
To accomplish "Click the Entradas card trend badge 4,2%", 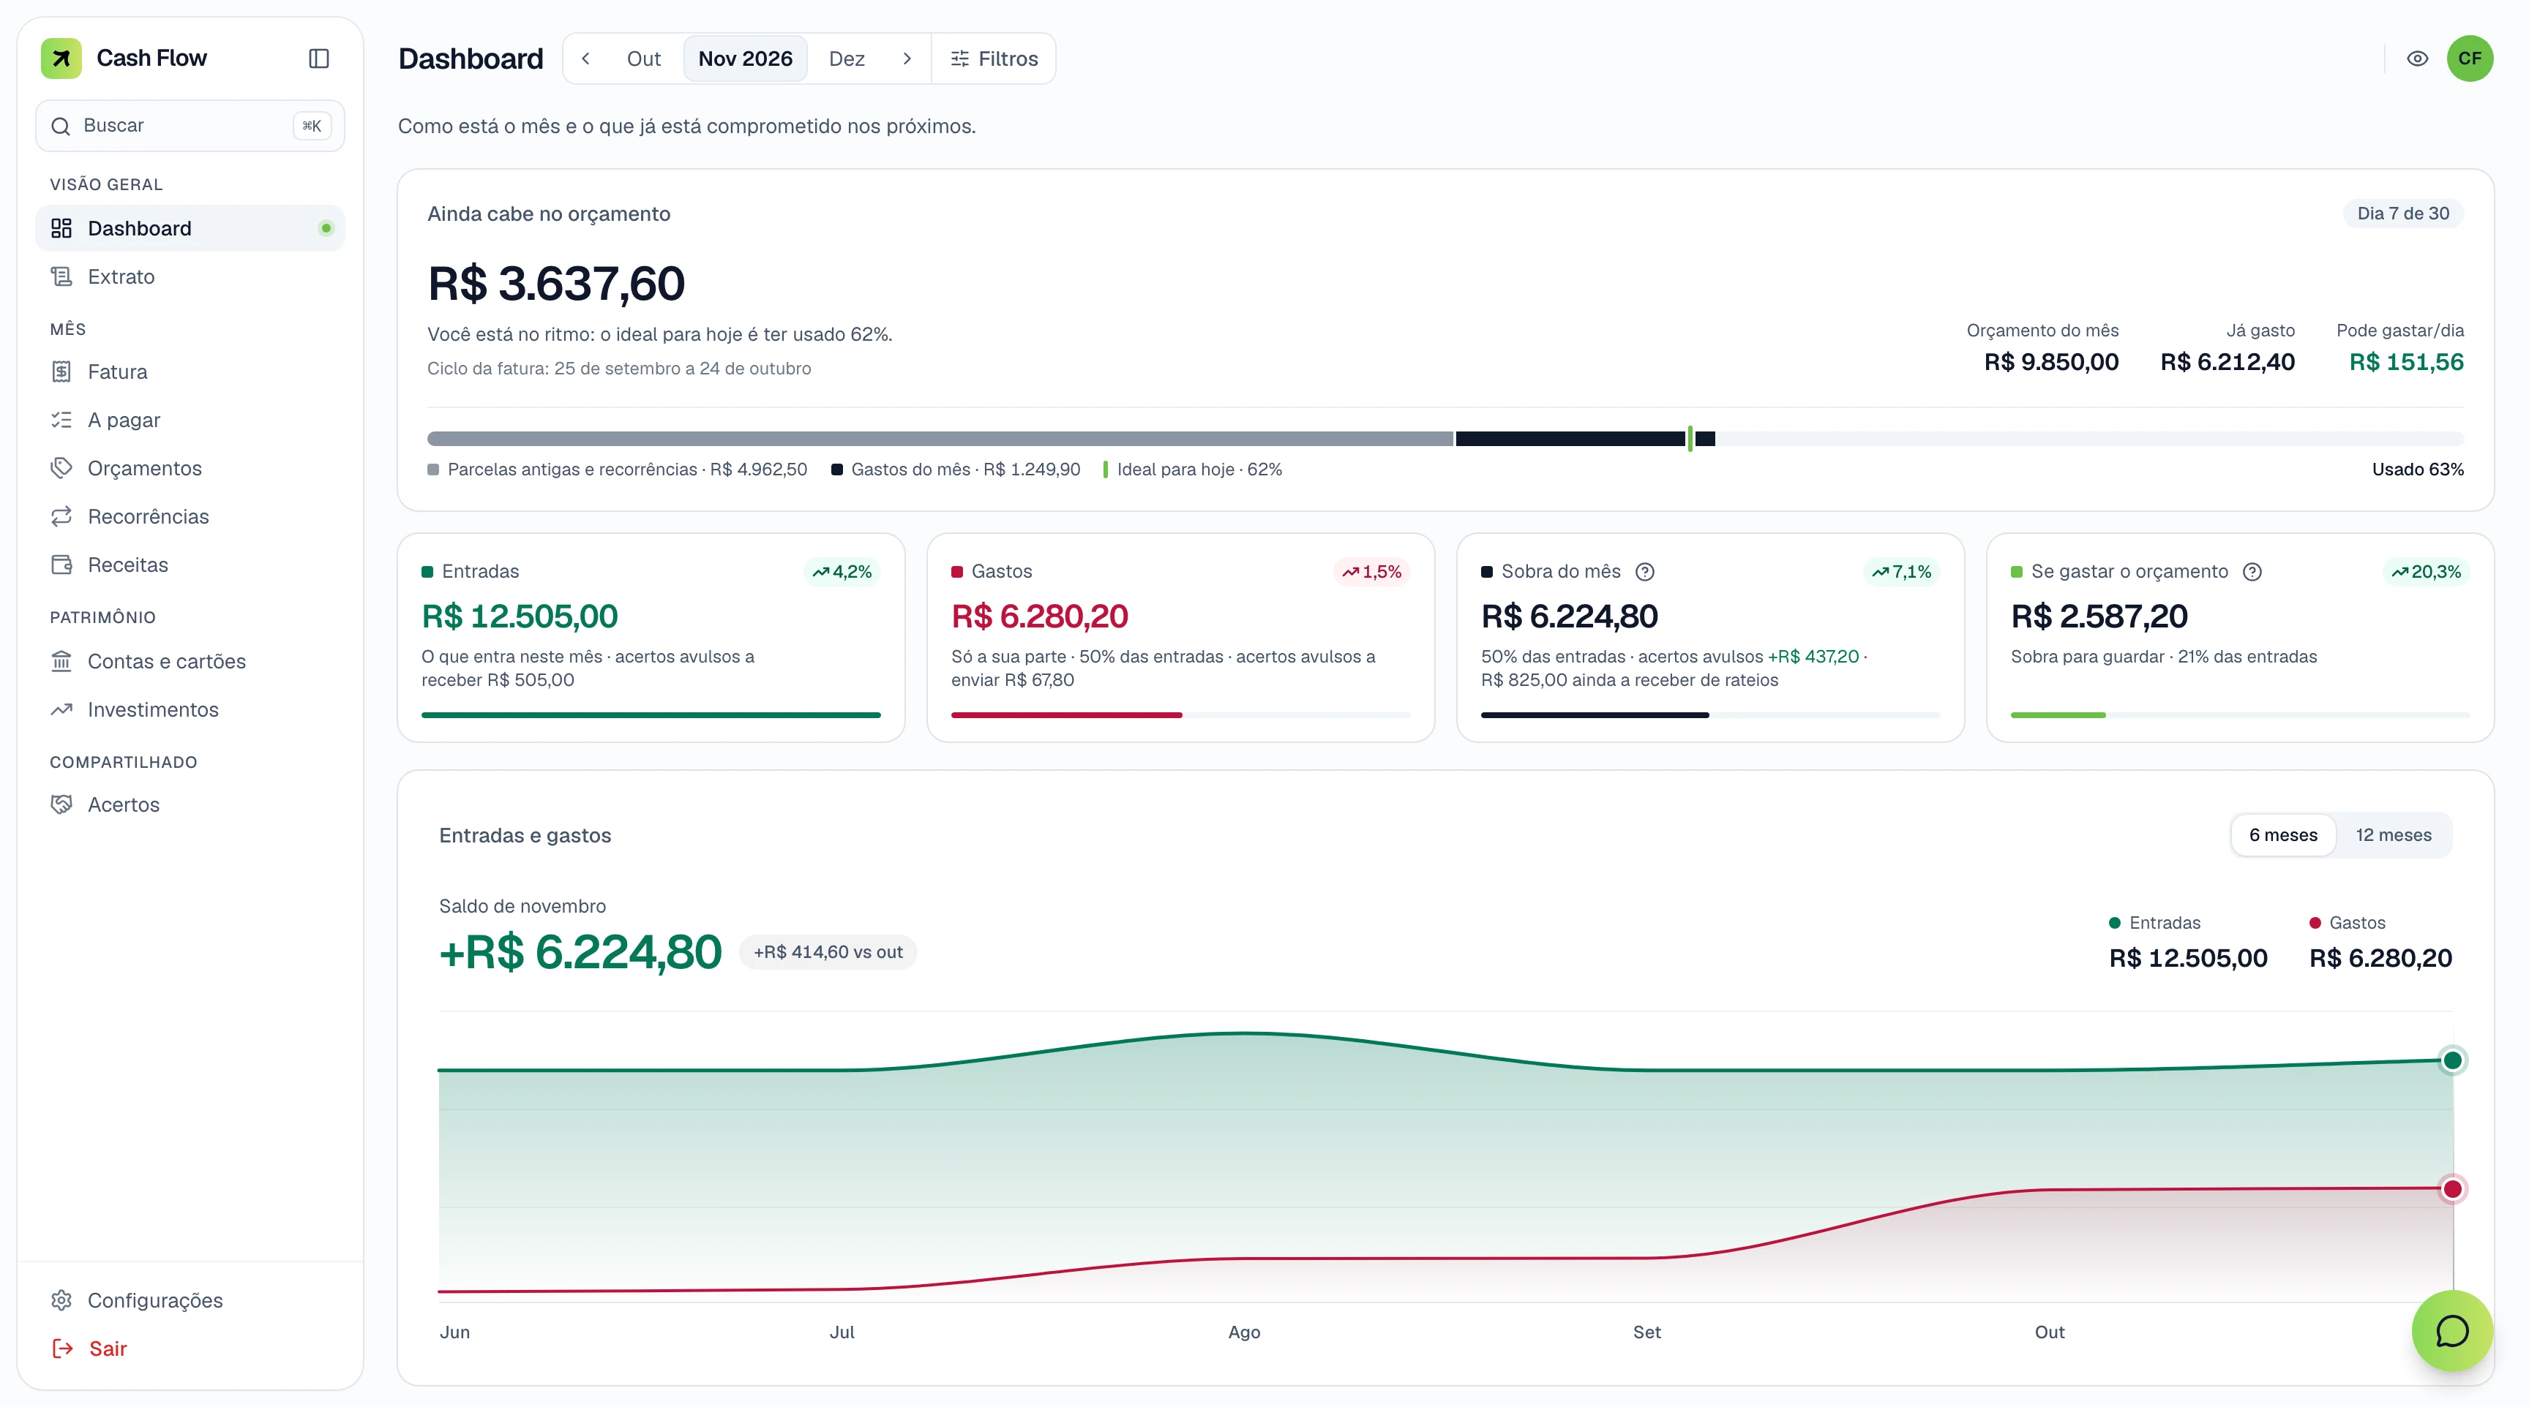I will point(842,572).
